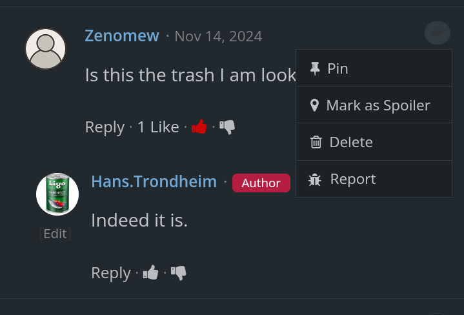This screenshot has height=315, width=464.
Task: Reply to Hans.Trondheim's comment
Action: [x=111, y=273]
